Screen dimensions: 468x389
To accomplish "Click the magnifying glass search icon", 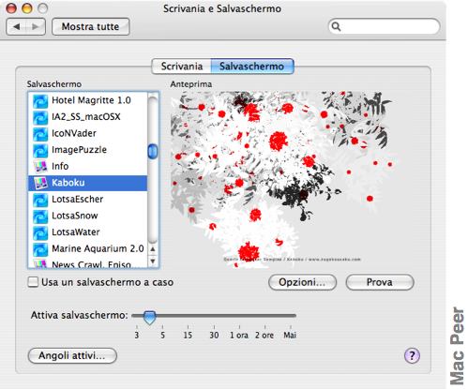I will 336,26.
